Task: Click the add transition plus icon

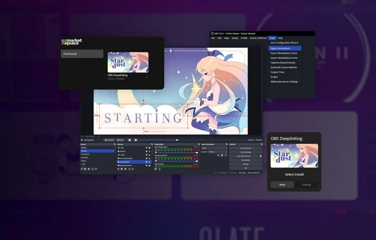Action: (x=218, y=155)
